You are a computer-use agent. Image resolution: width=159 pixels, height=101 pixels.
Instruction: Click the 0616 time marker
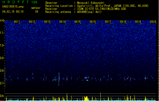[93, 22]
